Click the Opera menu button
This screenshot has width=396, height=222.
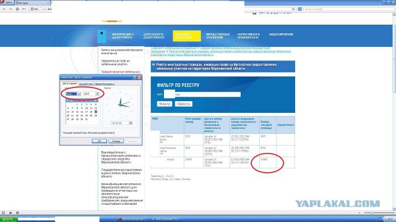[7, 2]
